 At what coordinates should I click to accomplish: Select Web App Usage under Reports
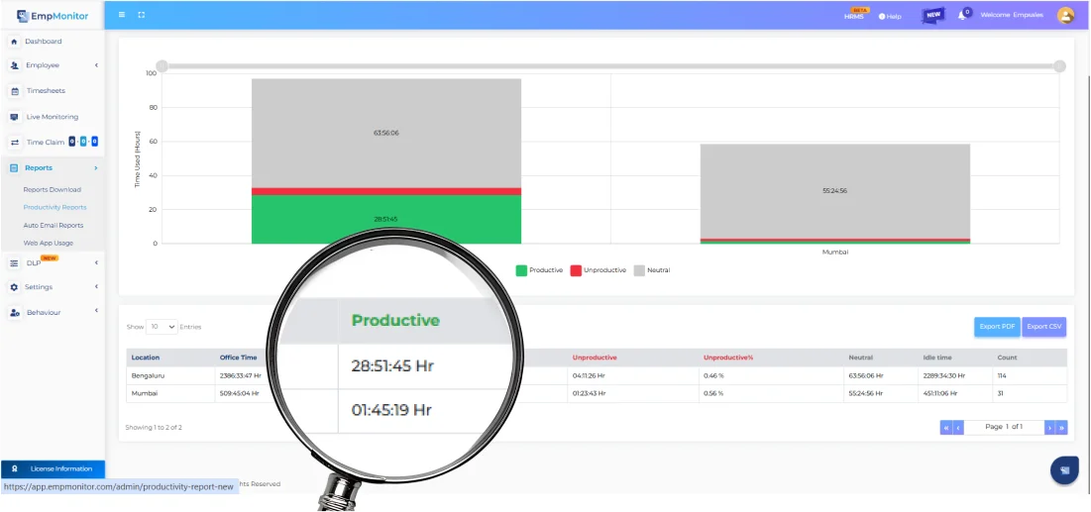coord(49,243)
